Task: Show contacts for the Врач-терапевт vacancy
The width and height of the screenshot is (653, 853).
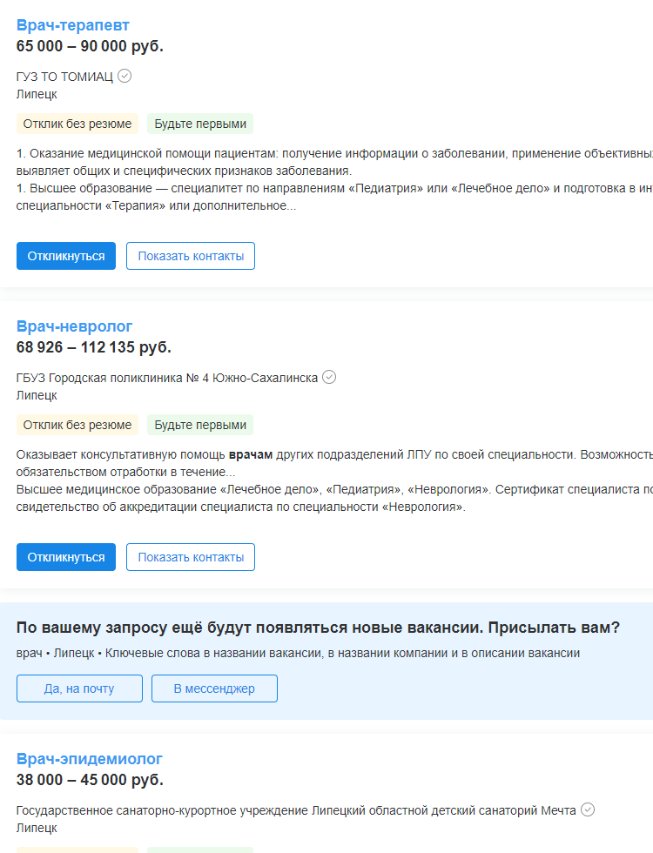Action: click(x=191, y=256)
